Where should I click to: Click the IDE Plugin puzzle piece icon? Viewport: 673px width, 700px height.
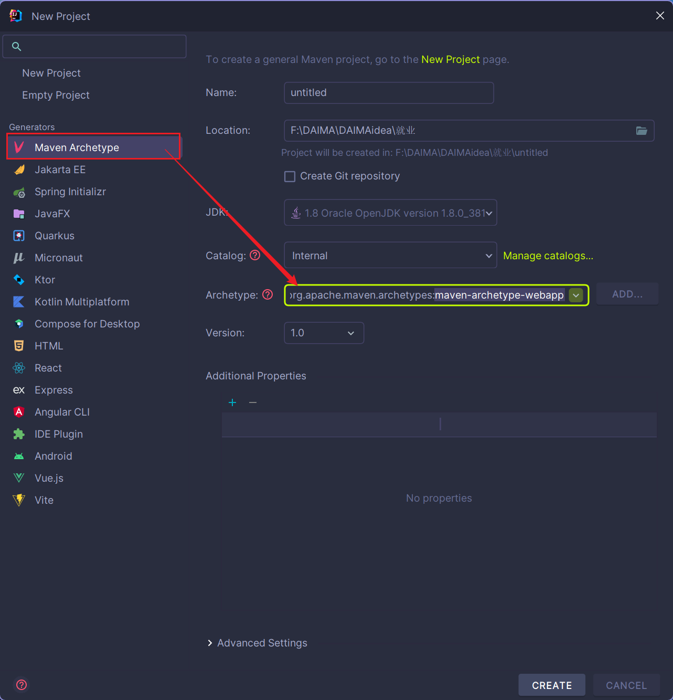[19, 434]
